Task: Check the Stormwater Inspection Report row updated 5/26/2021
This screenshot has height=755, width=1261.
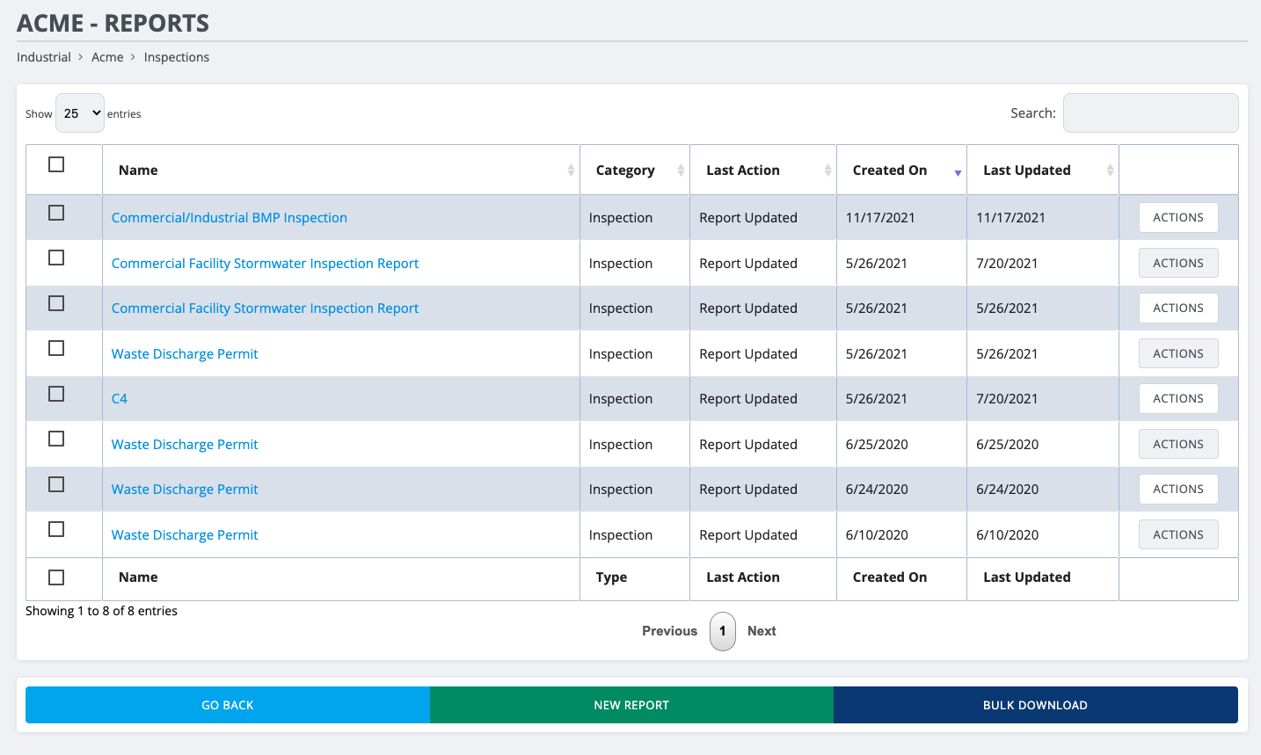Action: coord(56,303)
